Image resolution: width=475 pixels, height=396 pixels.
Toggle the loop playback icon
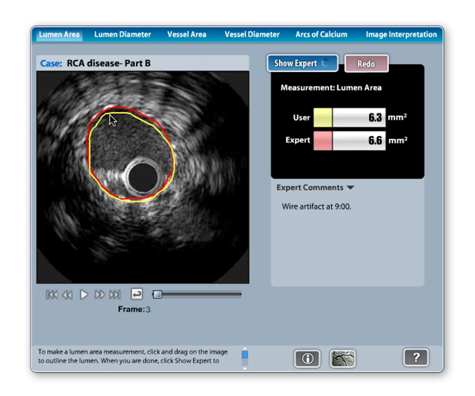[x=137, y=294]
